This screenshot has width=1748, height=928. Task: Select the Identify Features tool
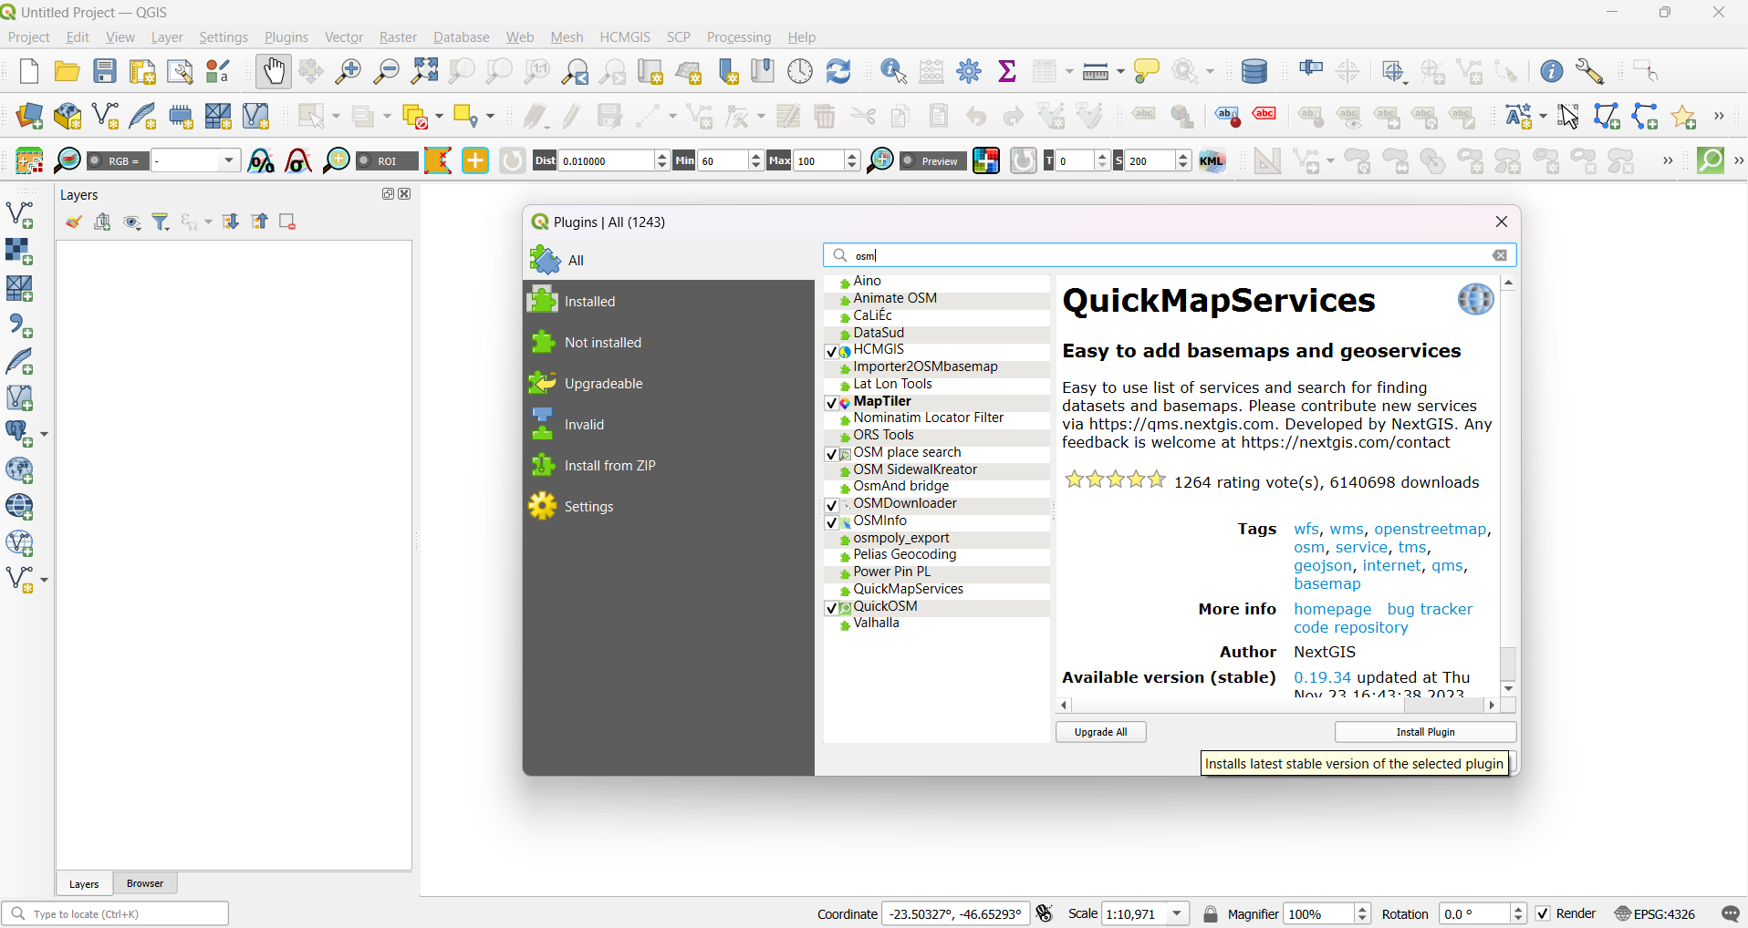tap(893, 71)
